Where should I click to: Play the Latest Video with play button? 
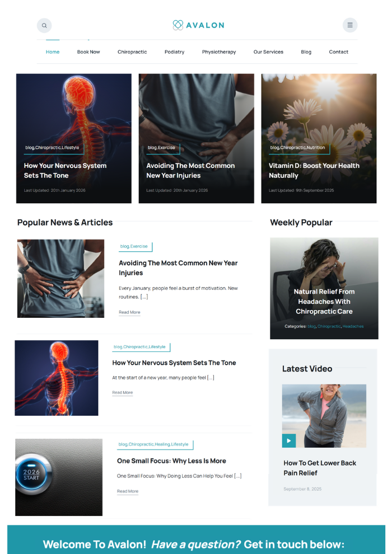pos(289,440)
